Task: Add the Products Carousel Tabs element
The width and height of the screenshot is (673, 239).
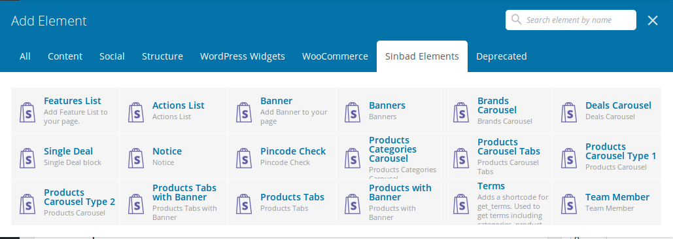Action: (x=509, y=147)
